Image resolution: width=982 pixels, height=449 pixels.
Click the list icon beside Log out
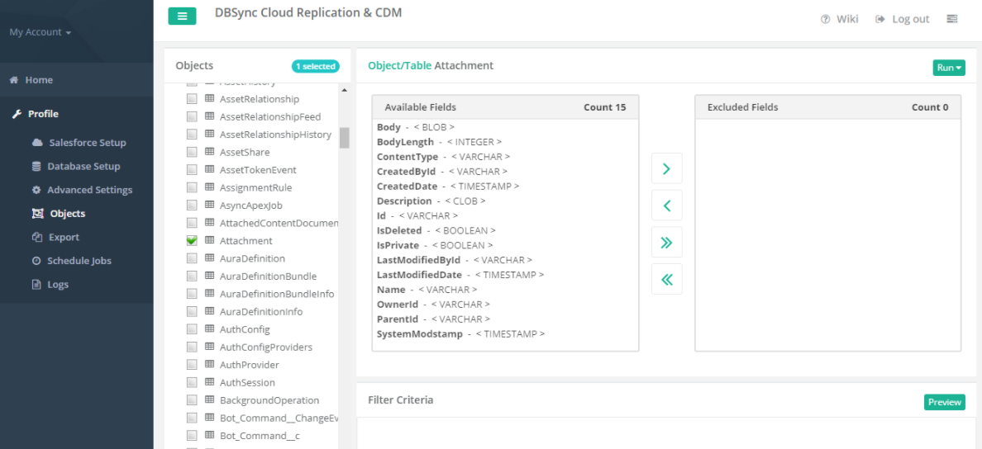pos(951,19)
